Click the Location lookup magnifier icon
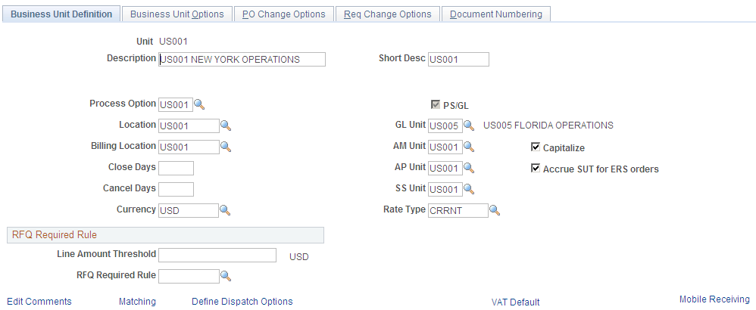Viewport: 756px width, 310px height. click(x=226, y=126)
